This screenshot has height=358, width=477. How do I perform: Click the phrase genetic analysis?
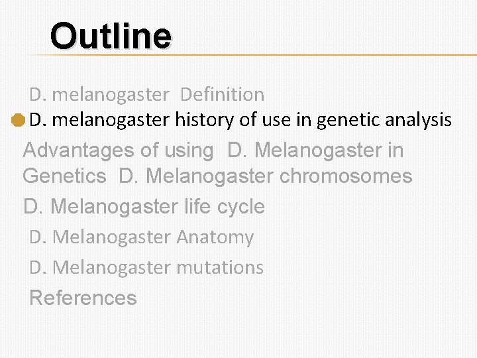pyautogui.click(x=384, y=120)
